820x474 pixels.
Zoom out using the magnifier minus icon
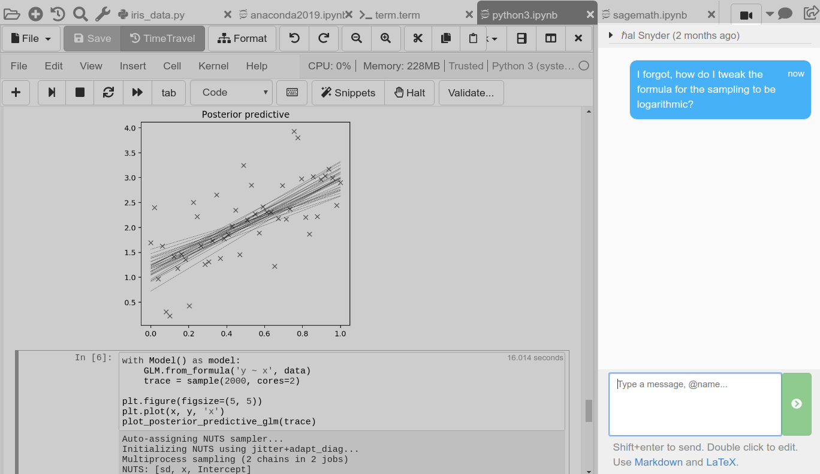(357, 38)
